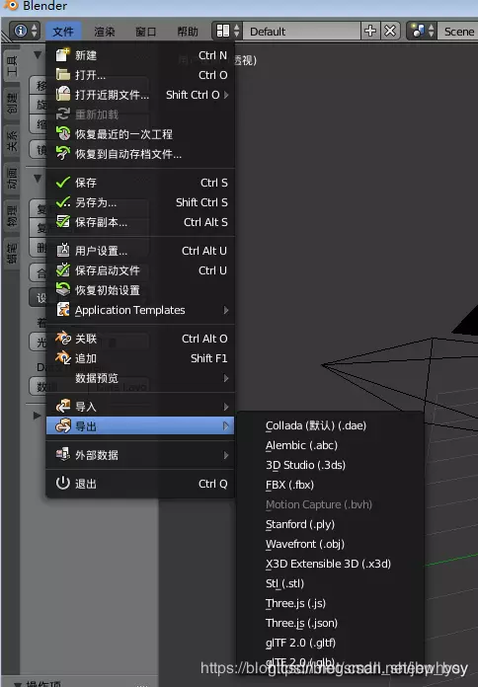478x687 pixels.
Task: Expand the 外部数据 submenu arrow
Action: tap(226, 455)
